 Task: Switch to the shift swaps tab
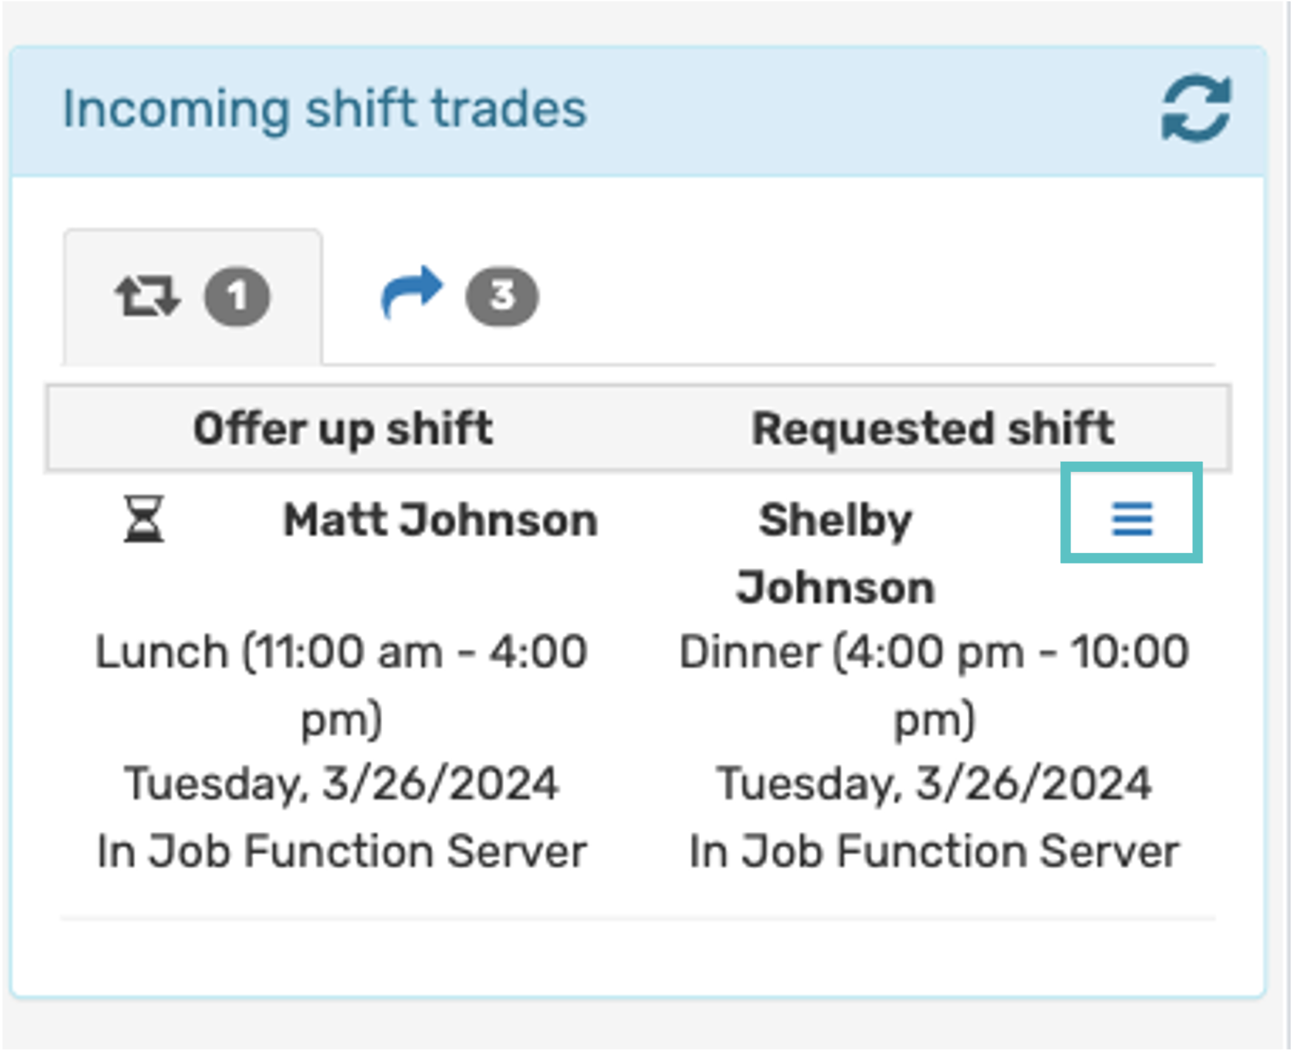pos(193,297)
